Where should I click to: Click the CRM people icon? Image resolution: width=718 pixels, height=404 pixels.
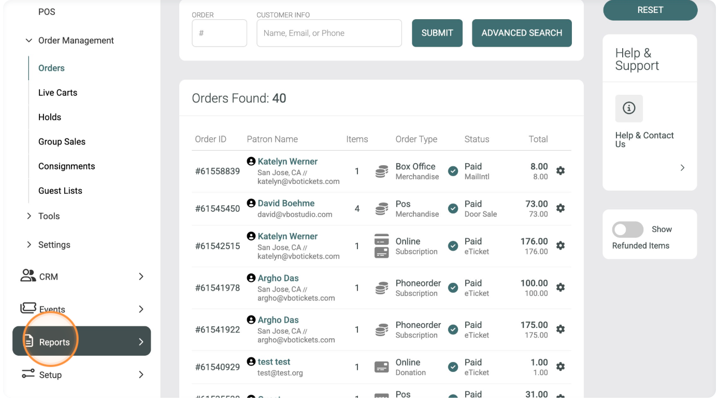(28, 276)
